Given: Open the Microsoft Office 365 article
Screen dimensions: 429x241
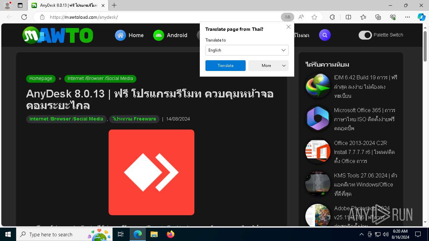Looking at the screenshot, I should [x=365, y=119].
